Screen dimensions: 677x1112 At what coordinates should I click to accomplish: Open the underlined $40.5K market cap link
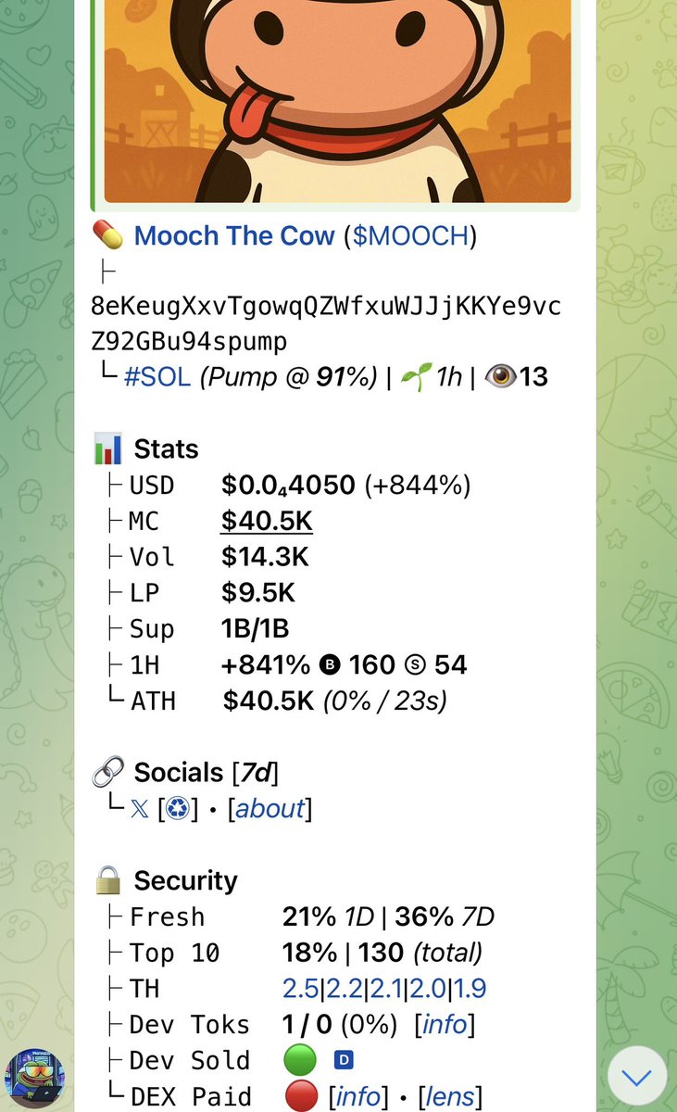tap(266, 522)
